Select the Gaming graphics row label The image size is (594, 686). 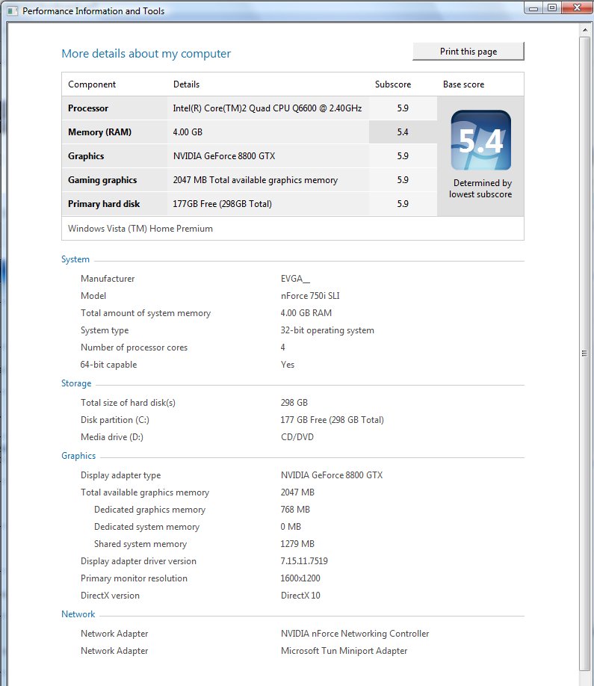(102, 180)
